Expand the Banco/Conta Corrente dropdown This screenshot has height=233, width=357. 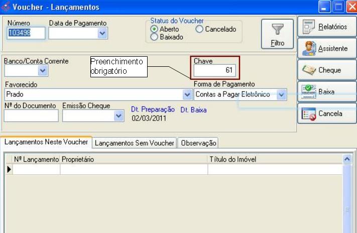point(42,71)
